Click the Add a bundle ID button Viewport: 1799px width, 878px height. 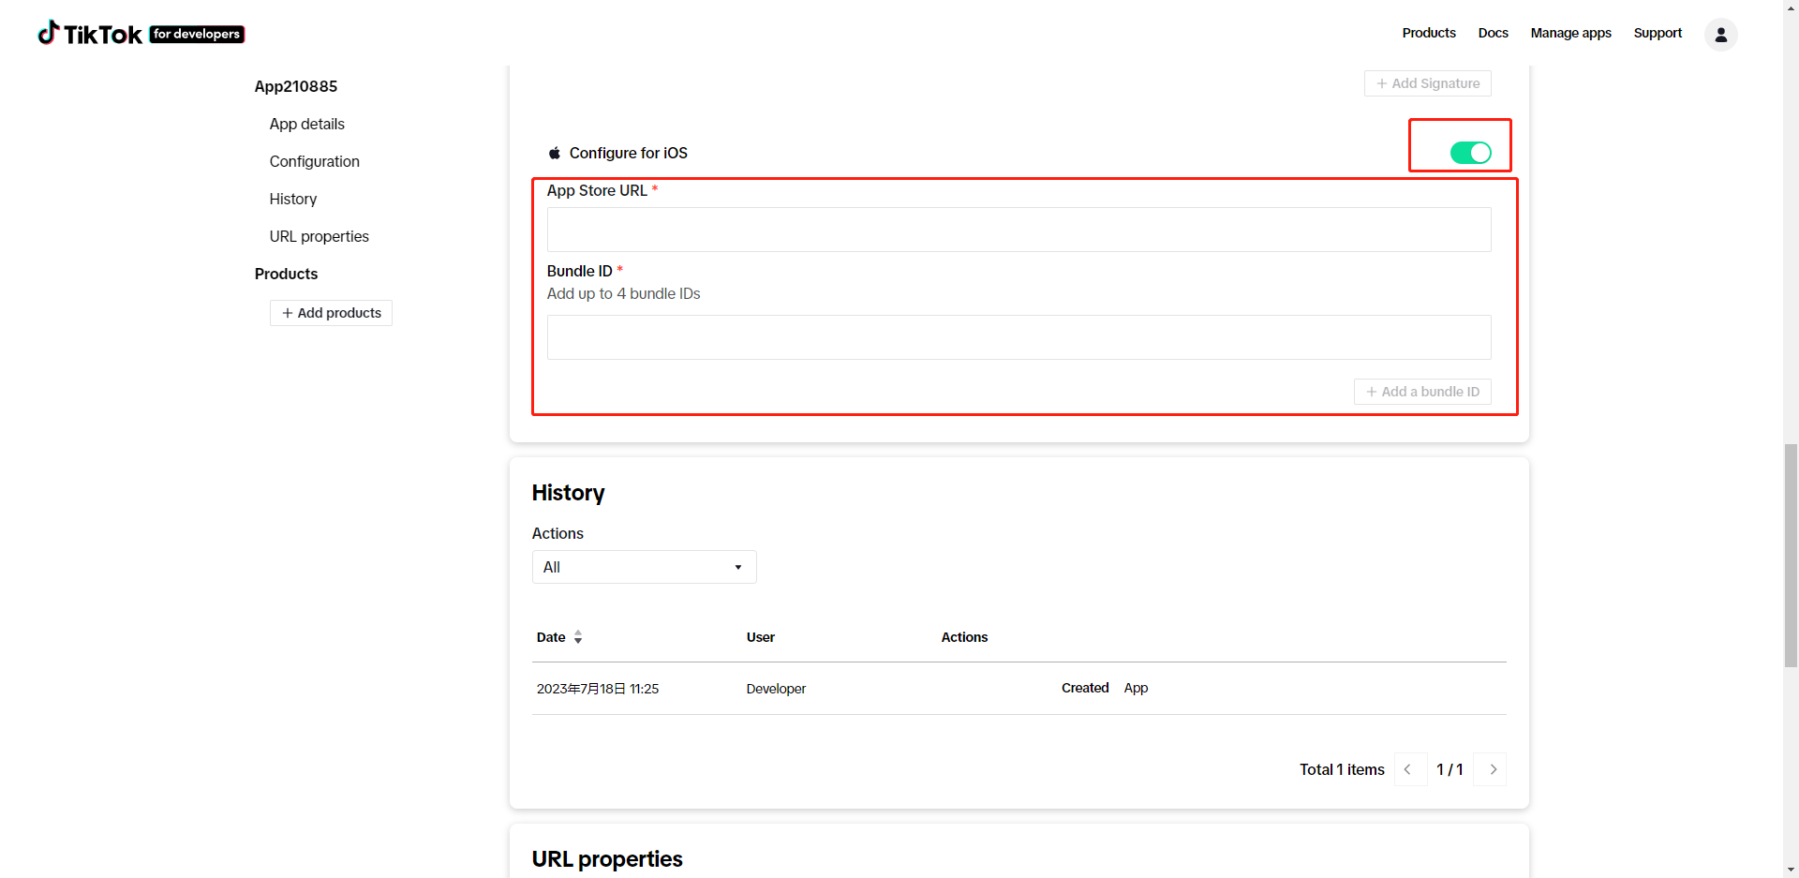tap(1422, 392)
